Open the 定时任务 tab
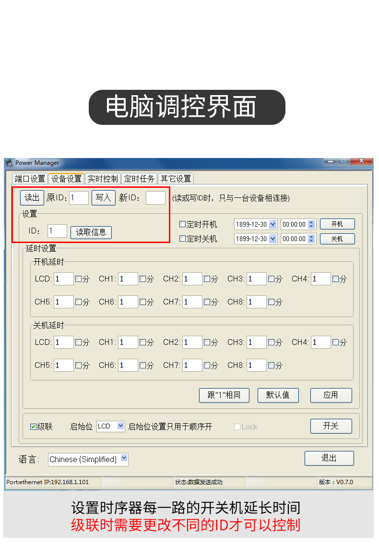Image resolution: width=379 pixels, height=549 pixels. [139, 179]
